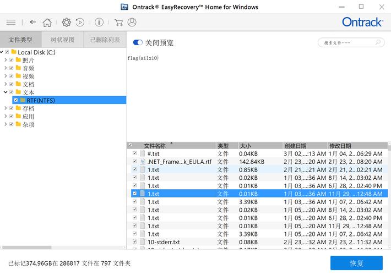Expand the 照片 tree node
This screenshot has width=391, height=275.
6,60
